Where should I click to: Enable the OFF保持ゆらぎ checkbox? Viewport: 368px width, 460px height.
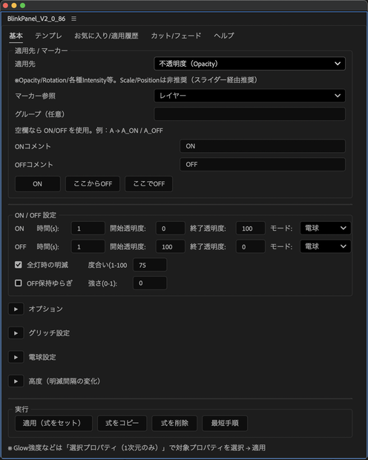[x=19, y=283]
